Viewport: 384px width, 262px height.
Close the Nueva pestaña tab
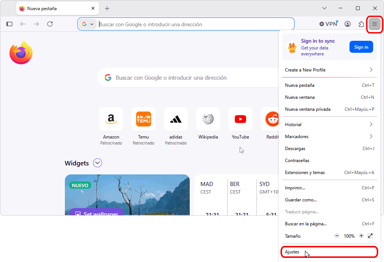click(x=93, y=8)
